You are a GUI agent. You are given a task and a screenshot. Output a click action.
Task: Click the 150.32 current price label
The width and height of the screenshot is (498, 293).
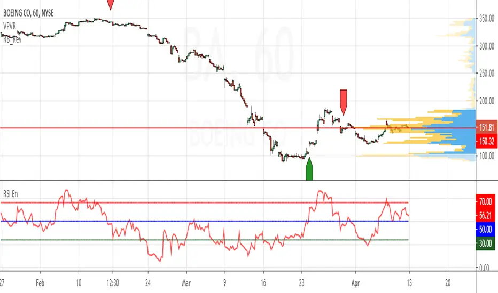(x=486, y=141)
